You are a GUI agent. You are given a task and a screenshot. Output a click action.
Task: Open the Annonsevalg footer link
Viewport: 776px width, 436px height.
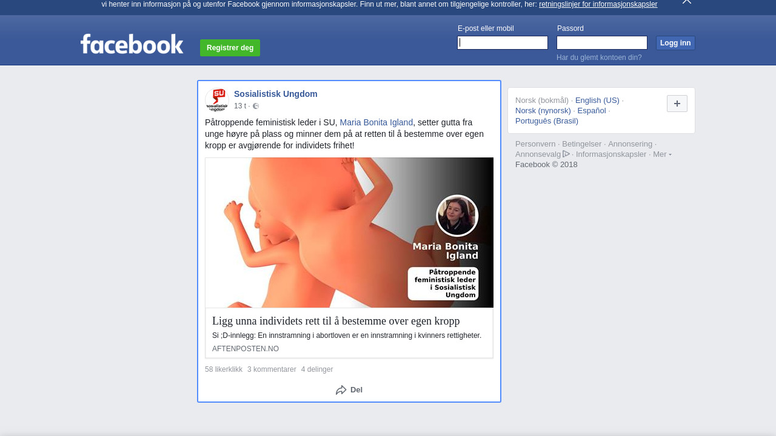pos(538,154)
